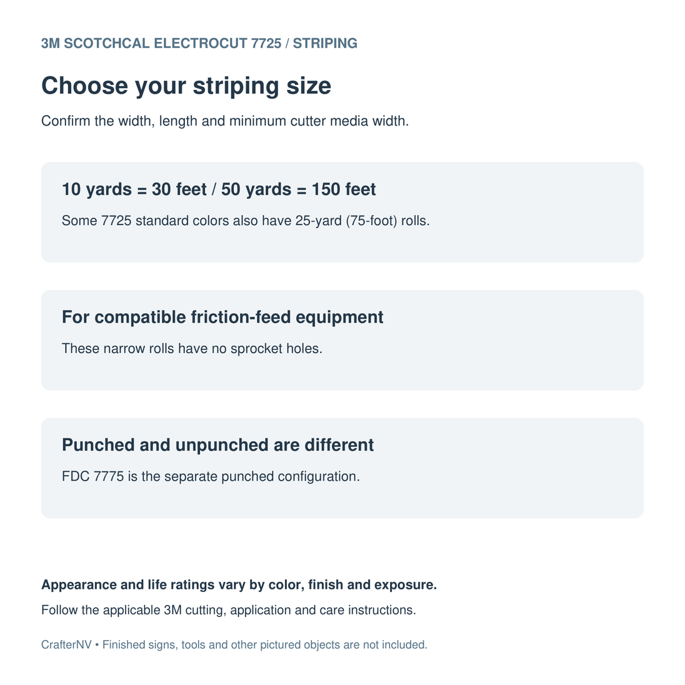Select the 'Choose your striping size' heading
The image size is (685, 685).
pos(186,86)
